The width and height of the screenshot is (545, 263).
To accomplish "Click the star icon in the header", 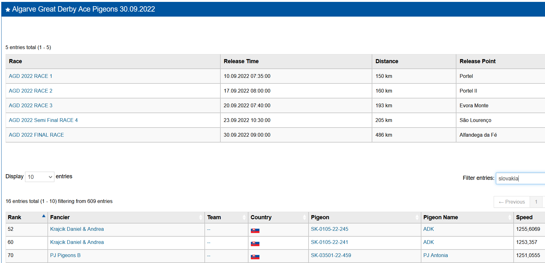I will [8, 10].
